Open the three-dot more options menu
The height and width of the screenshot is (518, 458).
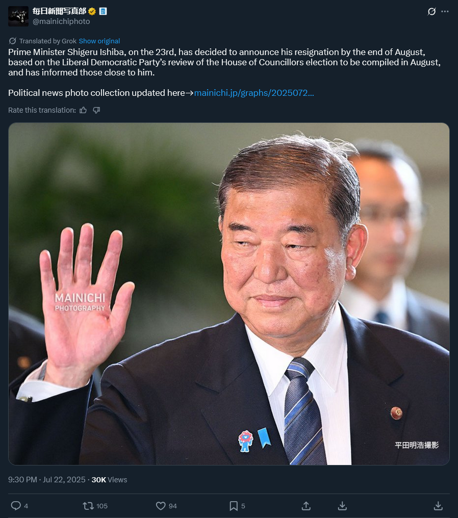(445, 12)
